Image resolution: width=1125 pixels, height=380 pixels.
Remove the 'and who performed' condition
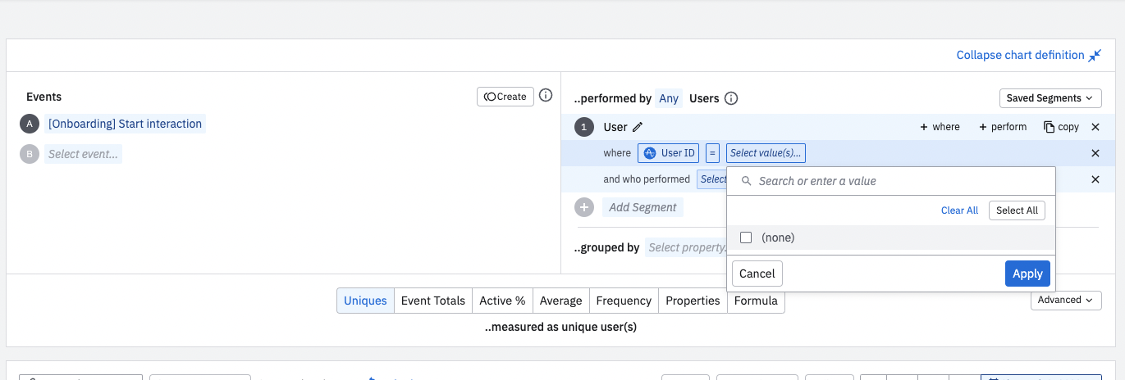point(1095,179)
